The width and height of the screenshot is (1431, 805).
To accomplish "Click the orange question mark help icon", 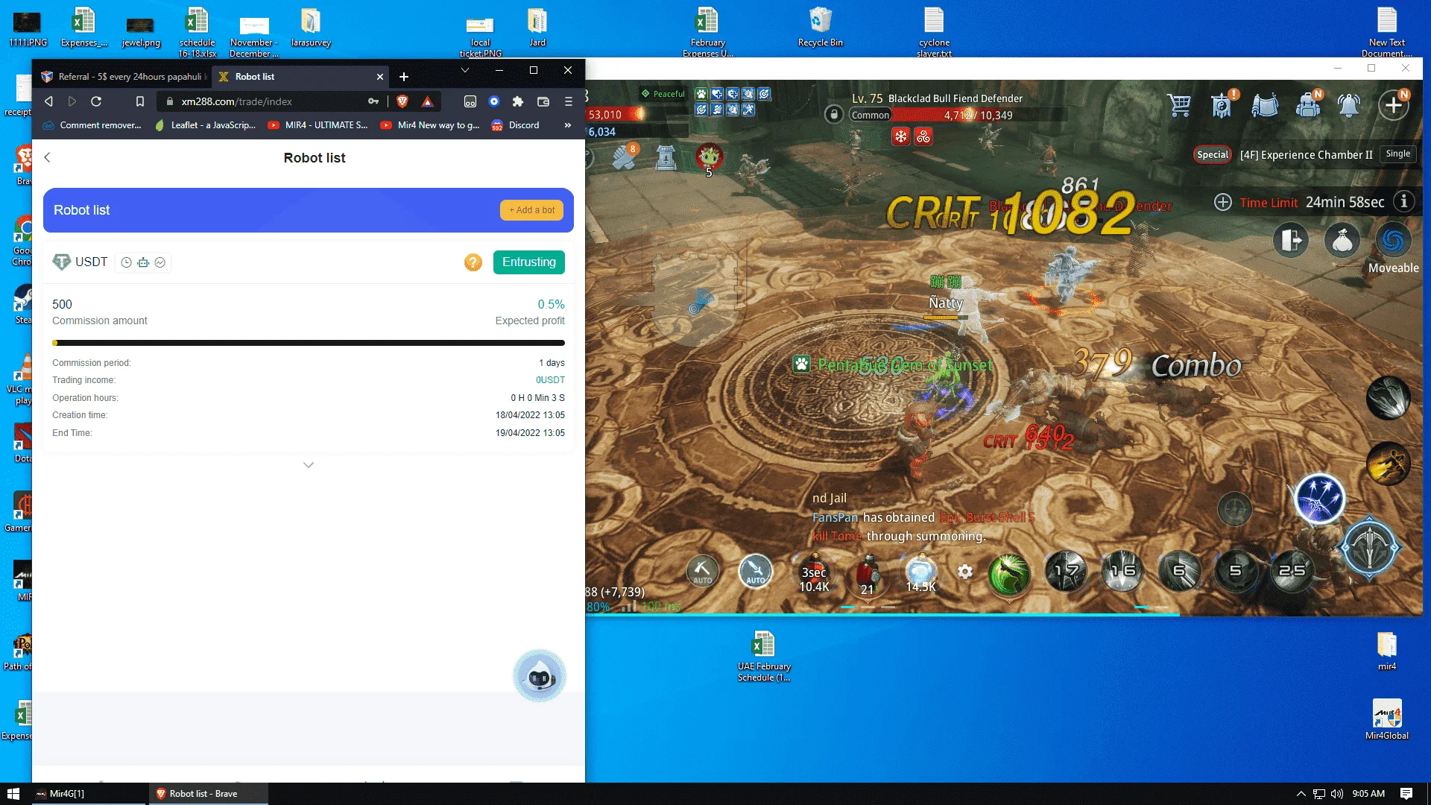I will 473,262.
